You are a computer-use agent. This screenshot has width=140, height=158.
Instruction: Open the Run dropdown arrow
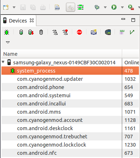(x=122, y=8)
